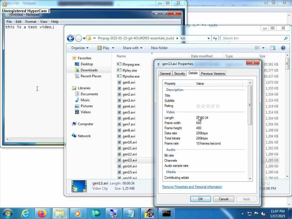Select Favorites in the navigation pane
This screenshot has height=219, width=292.
pyautogui.click(x=84, y=58)
